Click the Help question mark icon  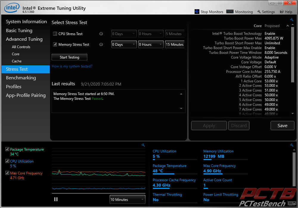[282, 12]
